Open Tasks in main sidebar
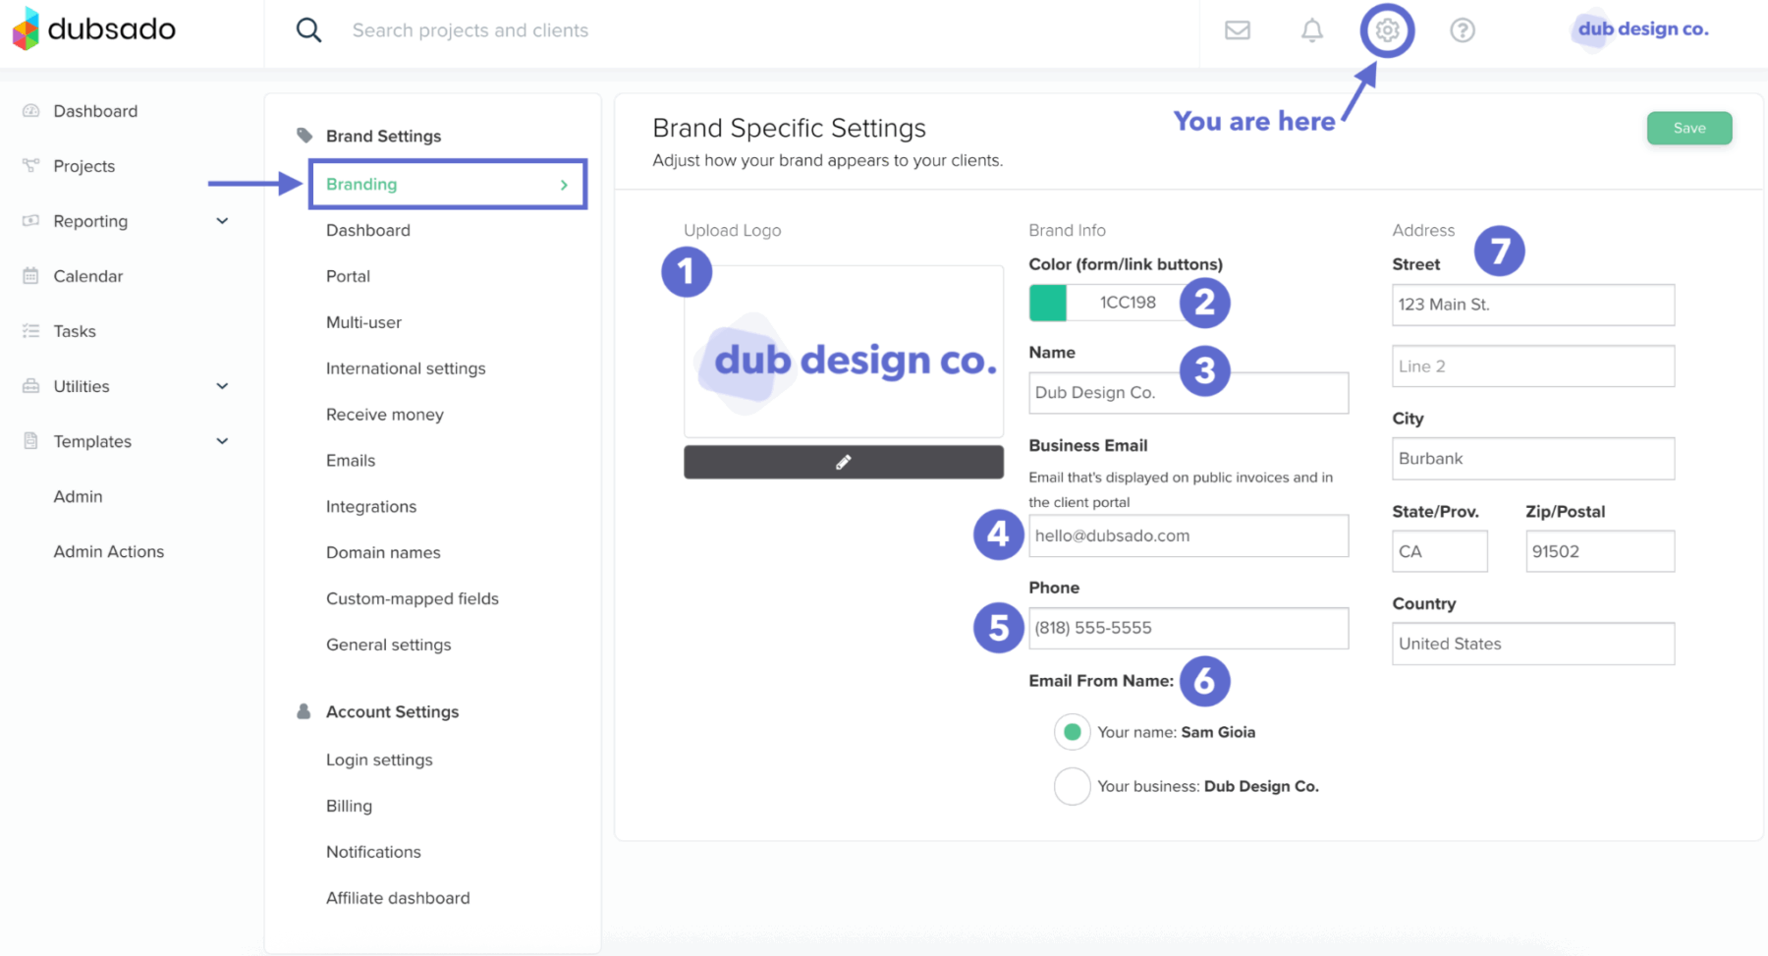Viewport: 1768px width, 956px height. (x=75, y=331)
